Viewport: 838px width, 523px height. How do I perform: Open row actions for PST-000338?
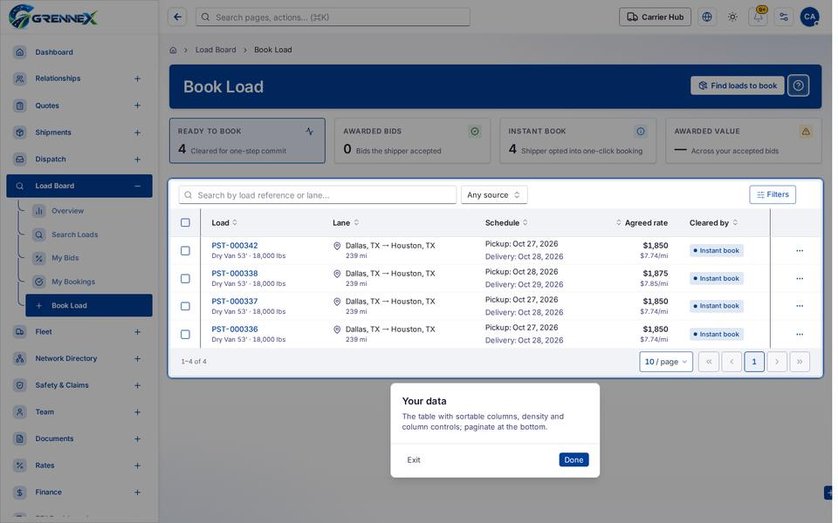pyautogui.click(x=800, y=279)
